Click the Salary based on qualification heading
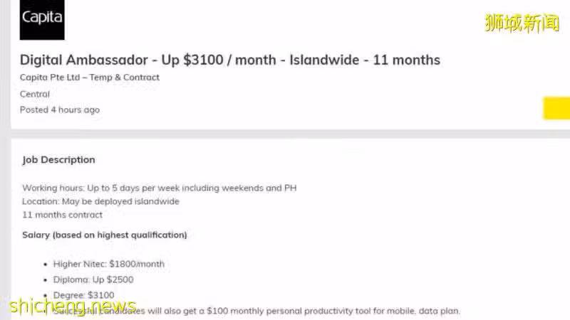 [104, 235]
